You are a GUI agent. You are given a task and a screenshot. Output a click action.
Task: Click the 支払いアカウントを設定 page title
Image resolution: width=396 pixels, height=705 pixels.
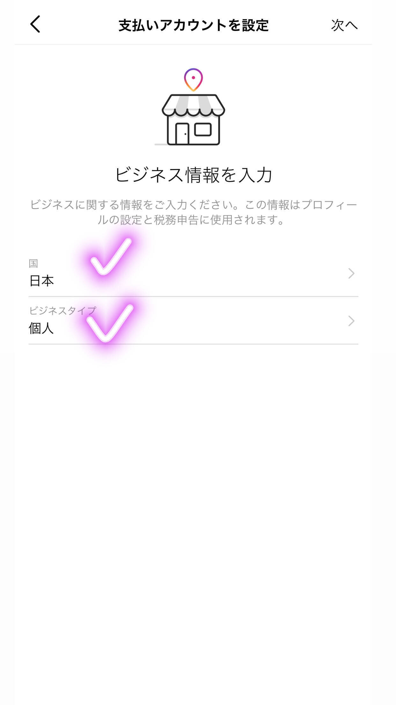click(193, 25)
